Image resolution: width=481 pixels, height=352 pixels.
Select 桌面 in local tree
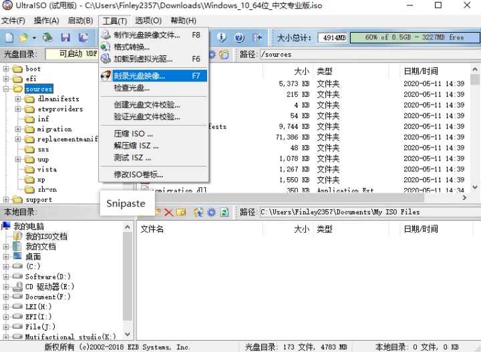33,257
